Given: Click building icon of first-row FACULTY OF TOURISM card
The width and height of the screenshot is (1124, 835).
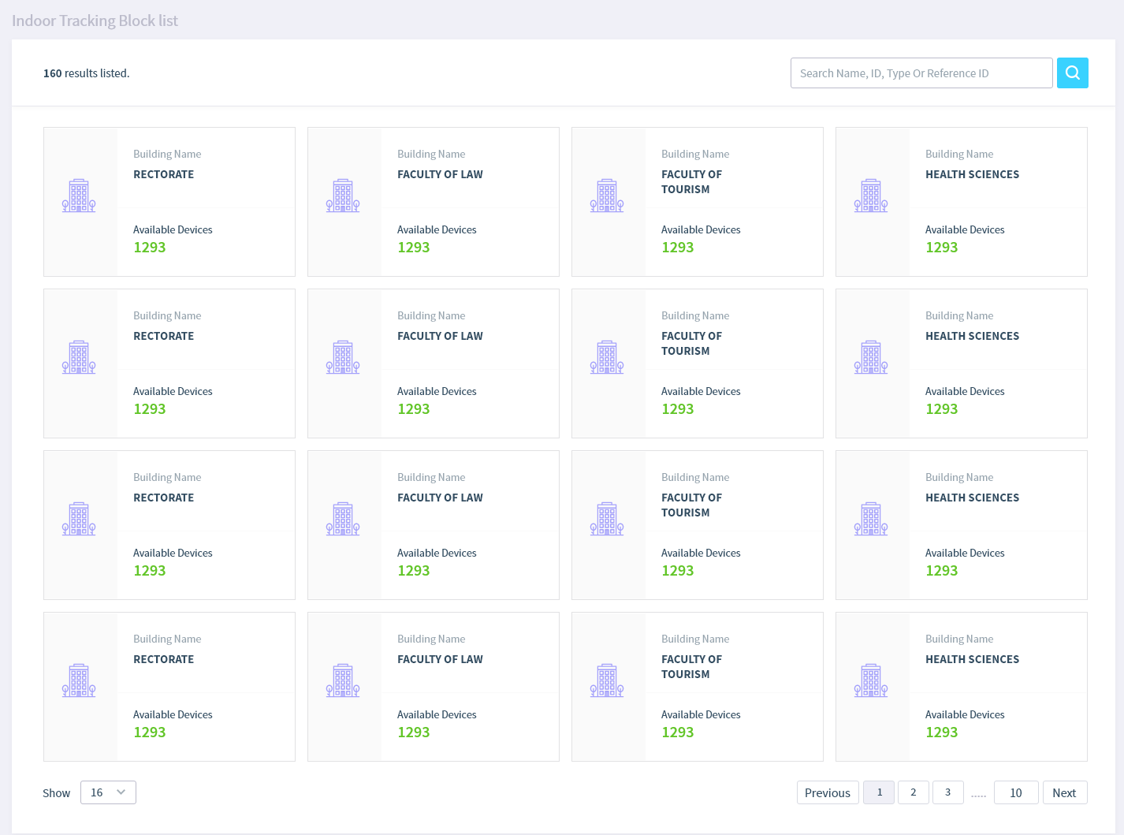Looking at the screenshot, I should coord(607,196).
